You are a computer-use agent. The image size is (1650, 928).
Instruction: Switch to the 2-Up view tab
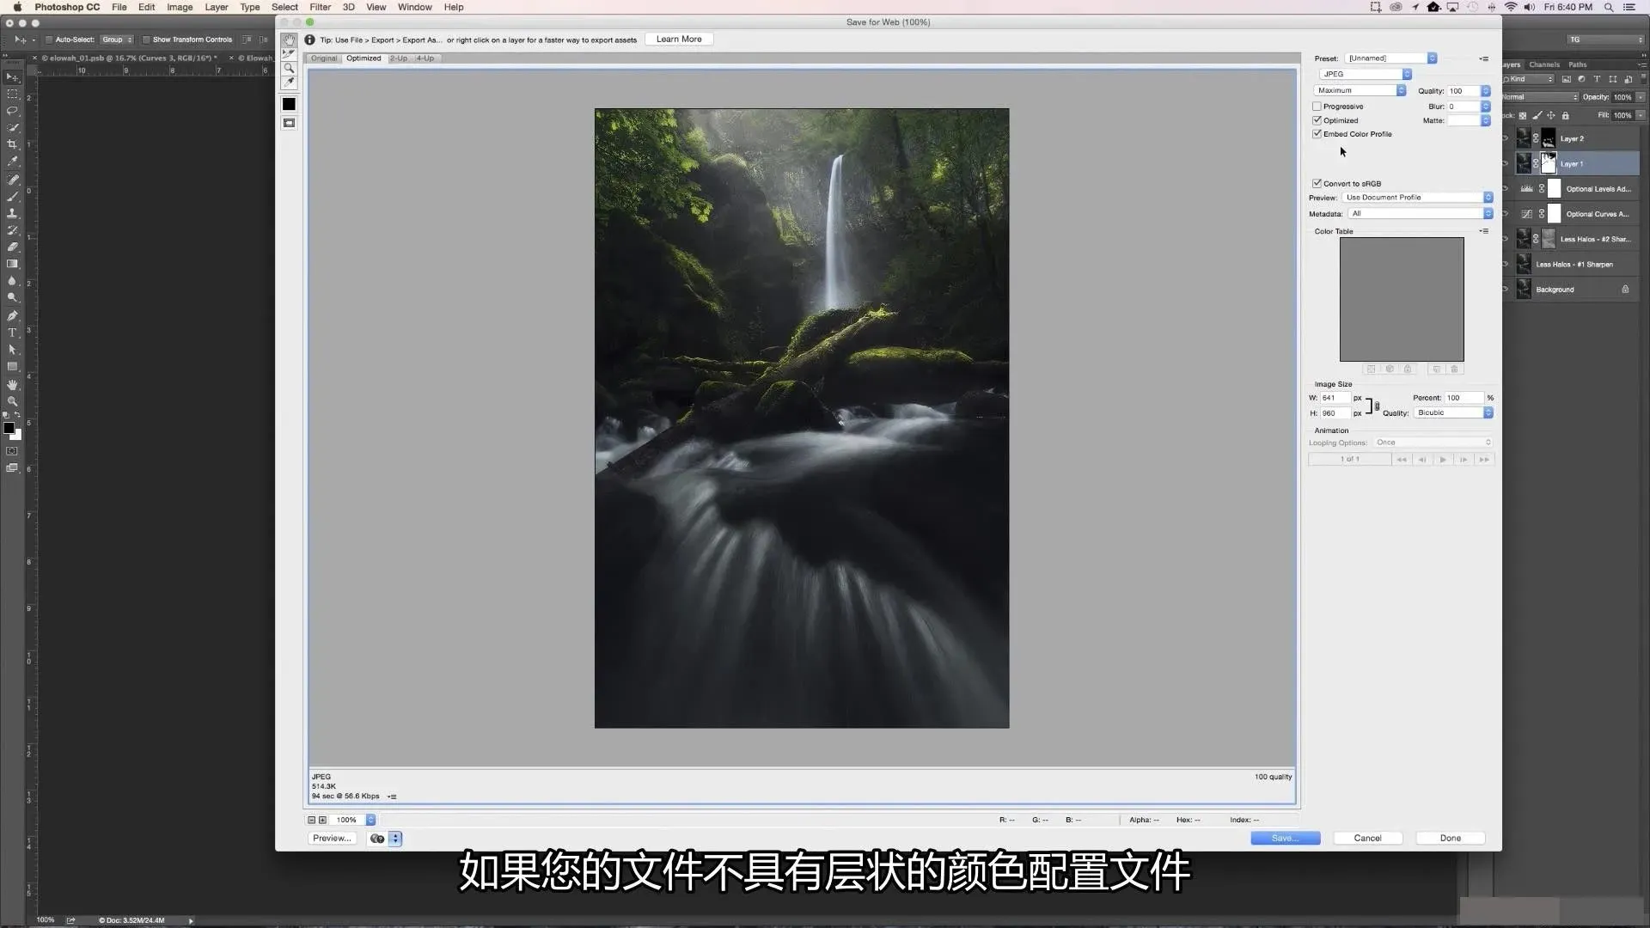click(398, 58)
